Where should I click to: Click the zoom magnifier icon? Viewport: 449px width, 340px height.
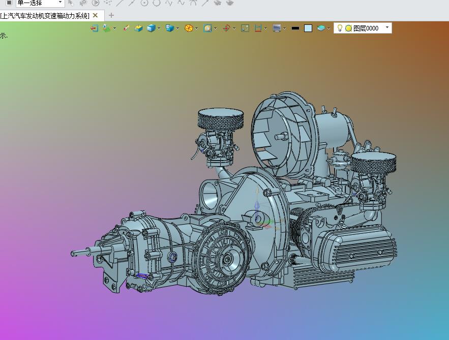[207, 28]
